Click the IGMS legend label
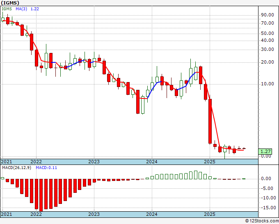The height and width of the screenshot is (224, 279). coord(7,9)
